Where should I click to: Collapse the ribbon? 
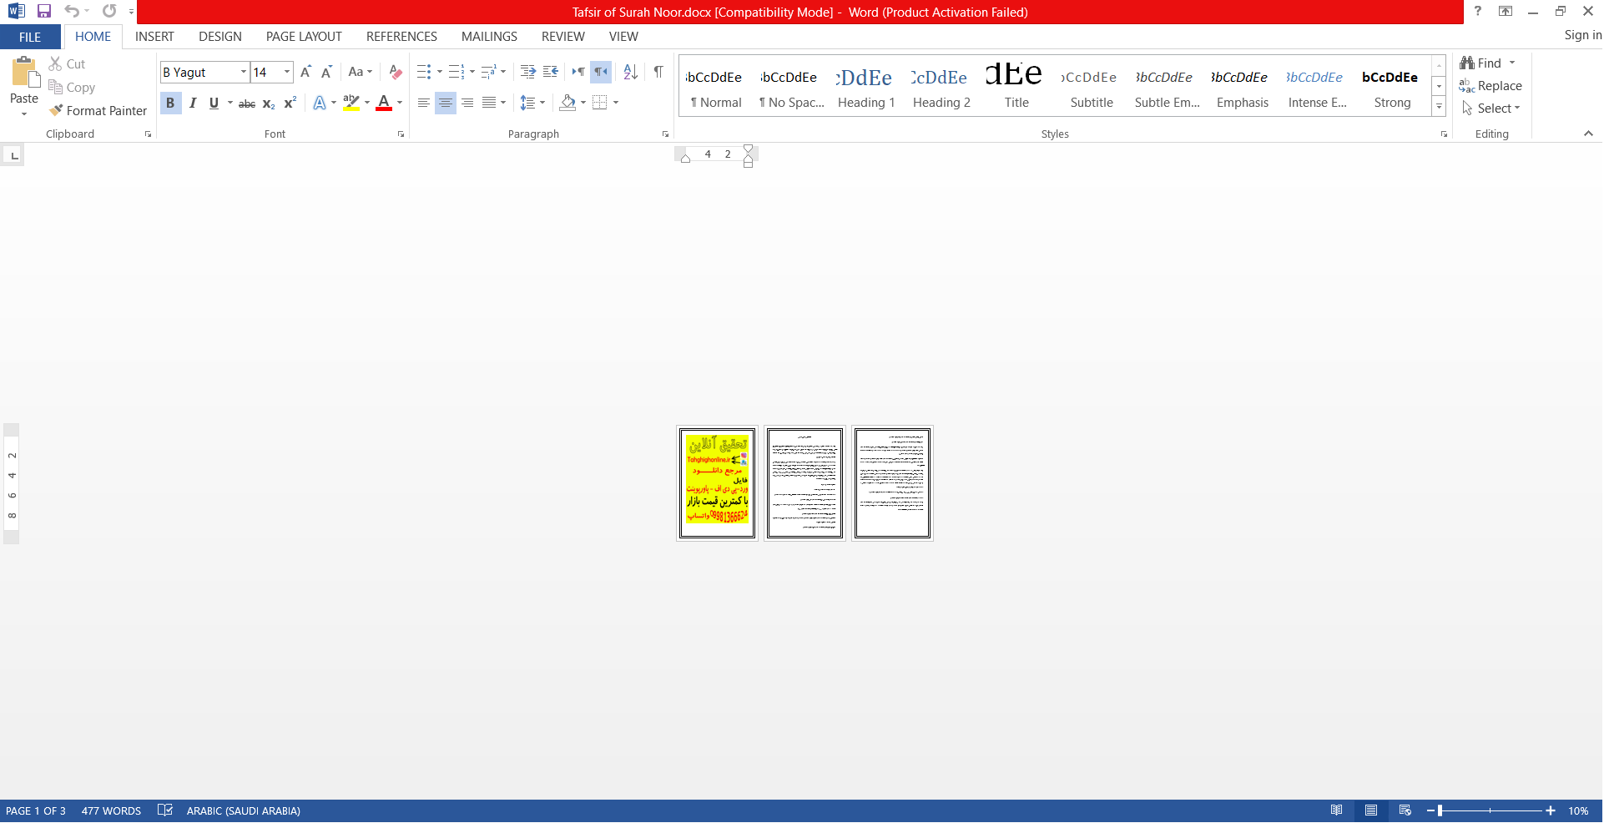pos(1589,134)
